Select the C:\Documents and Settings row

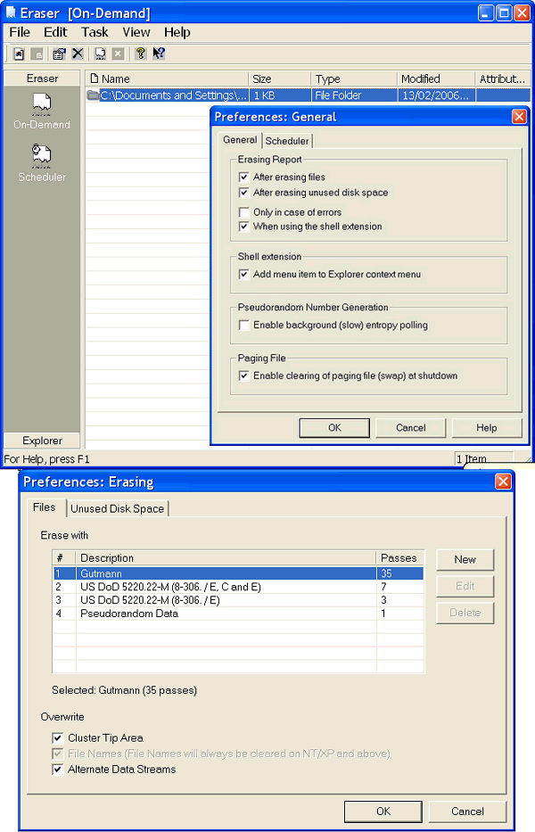[x=308, y=95]
